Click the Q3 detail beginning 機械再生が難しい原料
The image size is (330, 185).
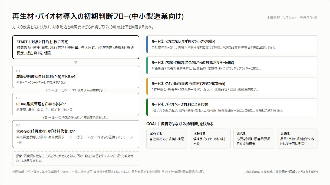point(75,139)
